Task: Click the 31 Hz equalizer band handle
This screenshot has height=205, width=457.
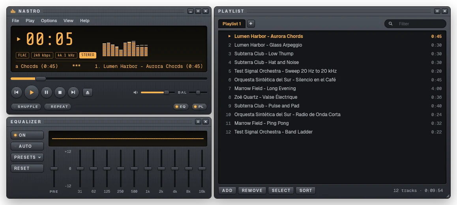Action: (80, 169)
